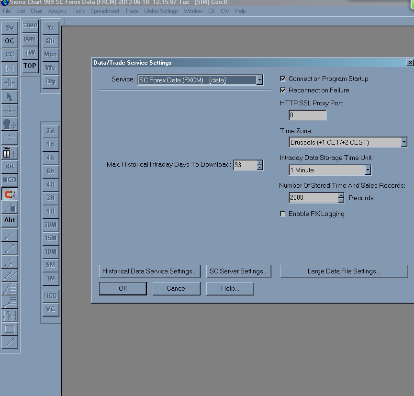Click Max Historical Intraday Days field
The width and height of the screenshot is (414, 396).
245,165
